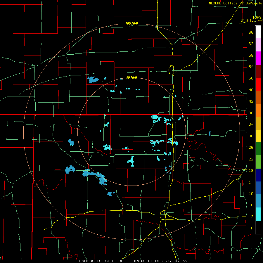This screenshot has height=263, width=263.
Task: Click the 46 legend value
Action: (251, 90)
